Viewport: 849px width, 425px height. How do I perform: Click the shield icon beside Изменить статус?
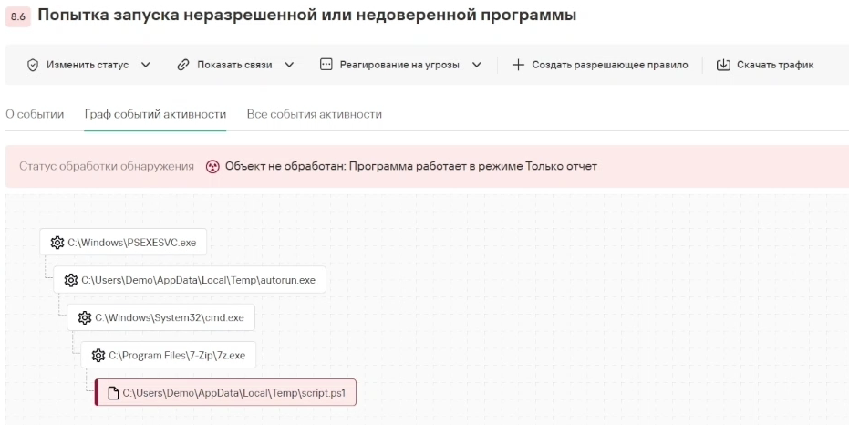coord(33,65)
